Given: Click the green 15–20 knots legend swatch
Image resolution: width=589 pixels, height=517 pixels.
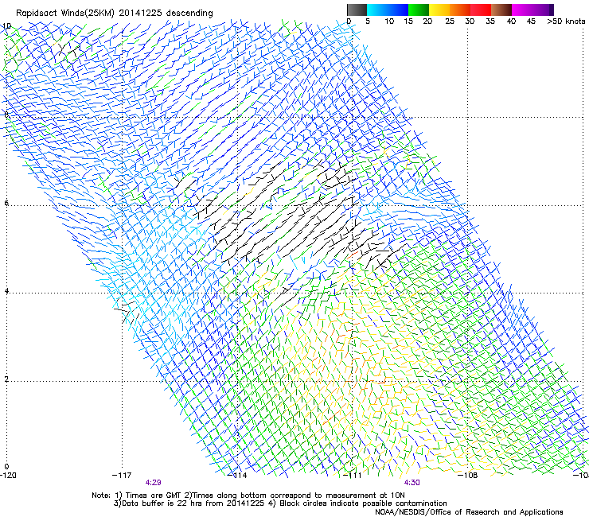Looking at the screenshot, I should (419, 10).
